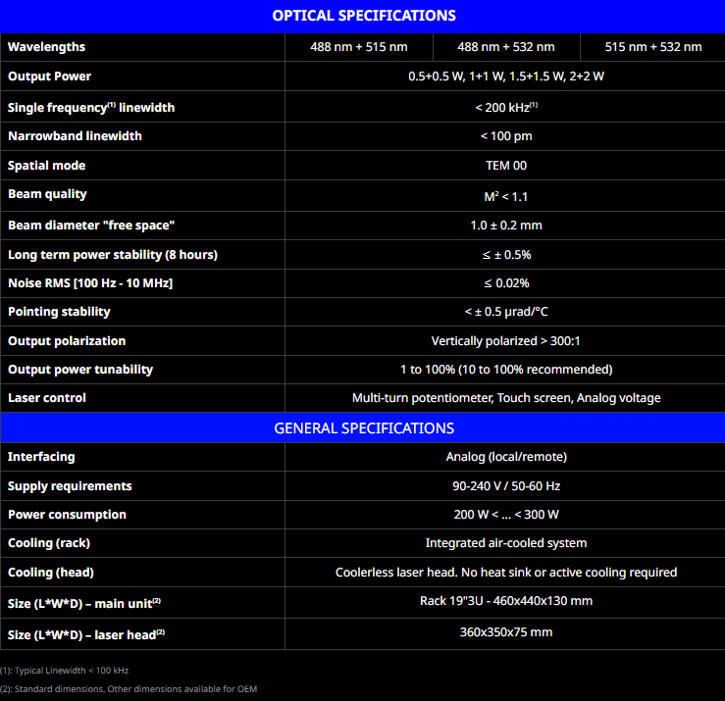Select the 515 nm + 532 nm wavelength cell
This screenshot has width=725, height=701.
click(652, 47)
